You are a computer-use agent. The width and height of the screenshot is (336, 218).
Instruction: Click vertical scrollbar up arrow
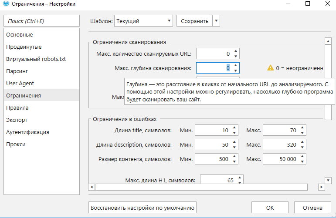pos(328,41)
